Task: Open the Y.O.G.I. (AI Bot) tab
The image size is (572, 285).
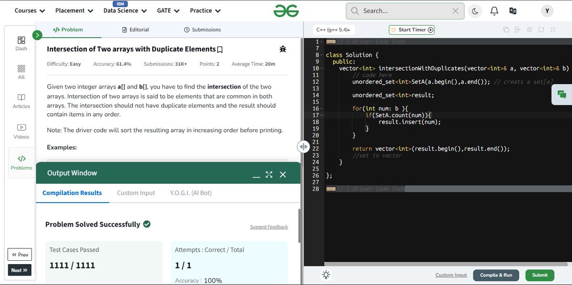Action: (190, 193)
